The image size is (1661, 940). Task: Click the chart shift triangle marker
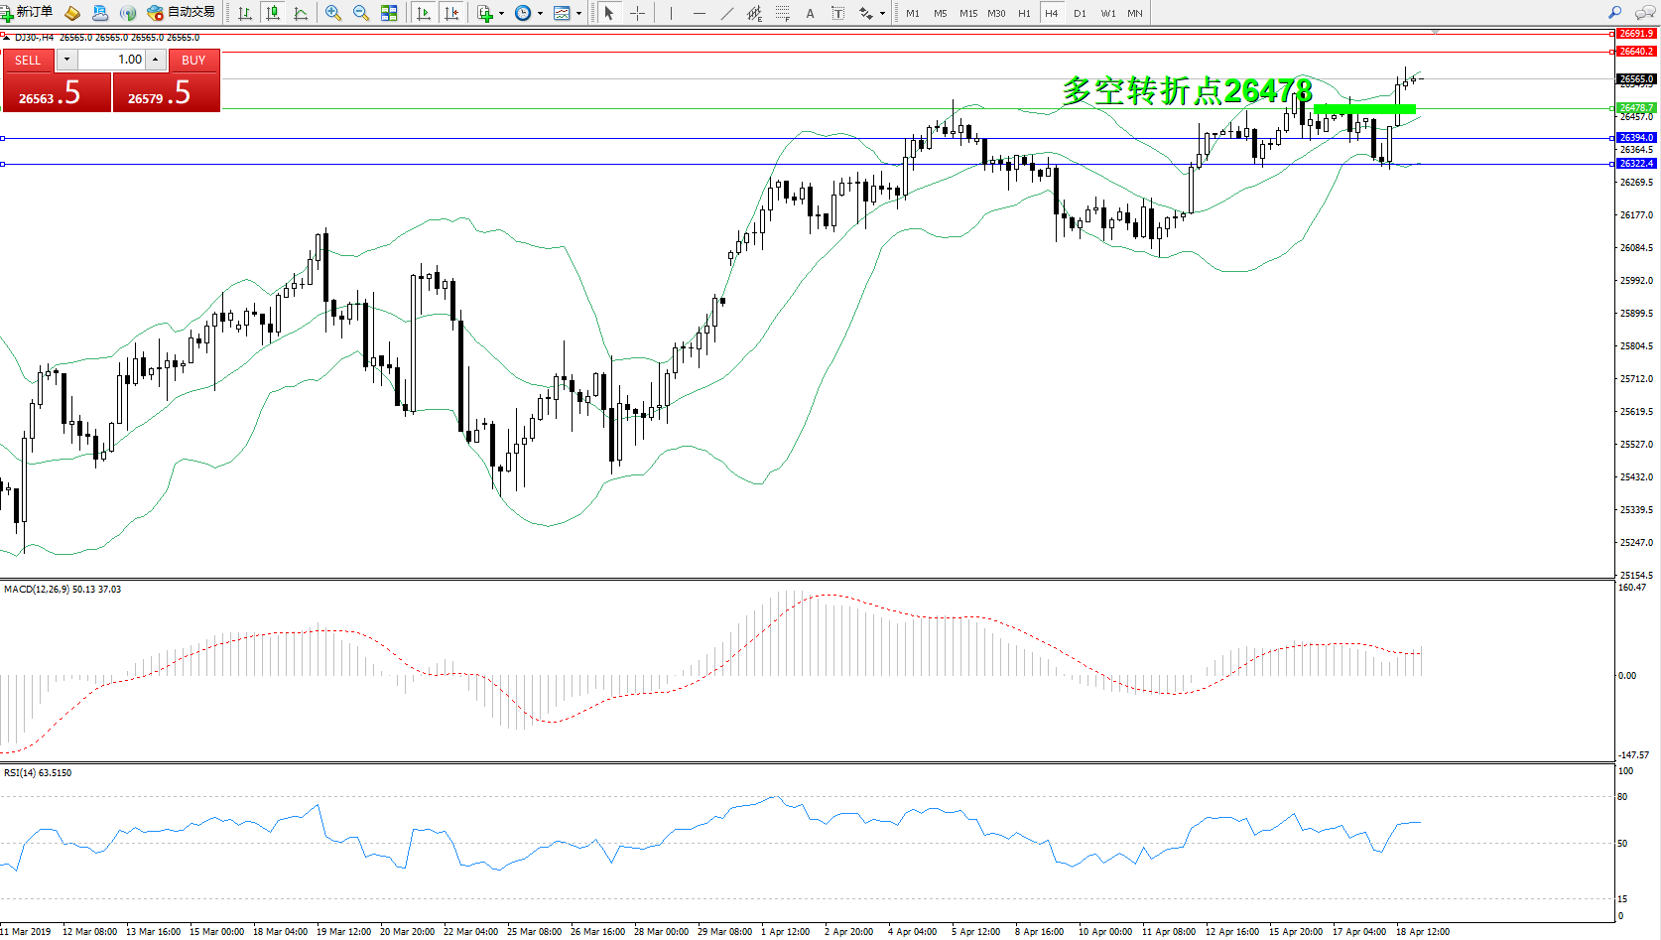pyautogui.click(x=1435, y=33)
